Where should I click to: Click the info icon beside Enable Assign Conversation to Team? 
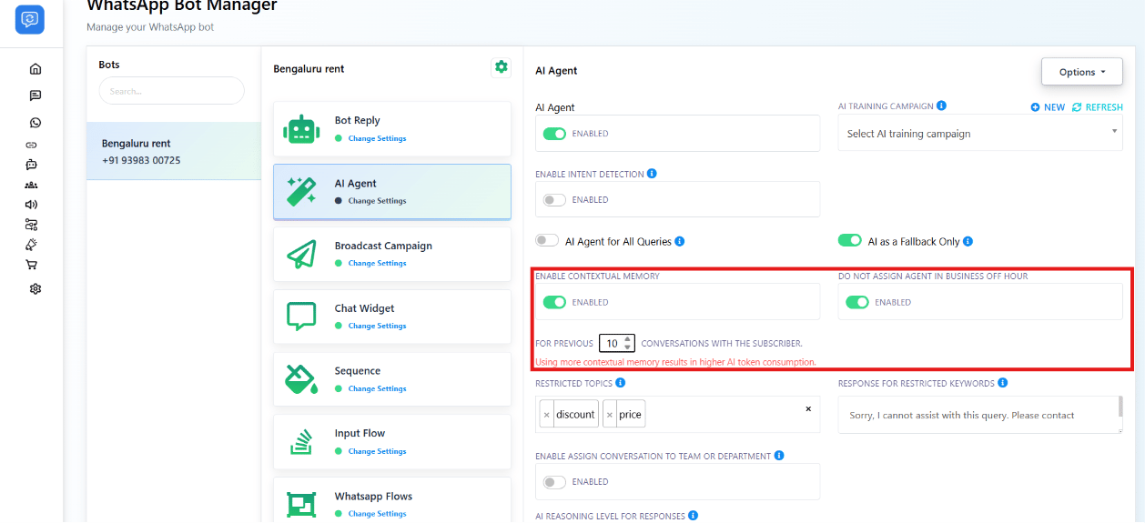click(780, 456)
